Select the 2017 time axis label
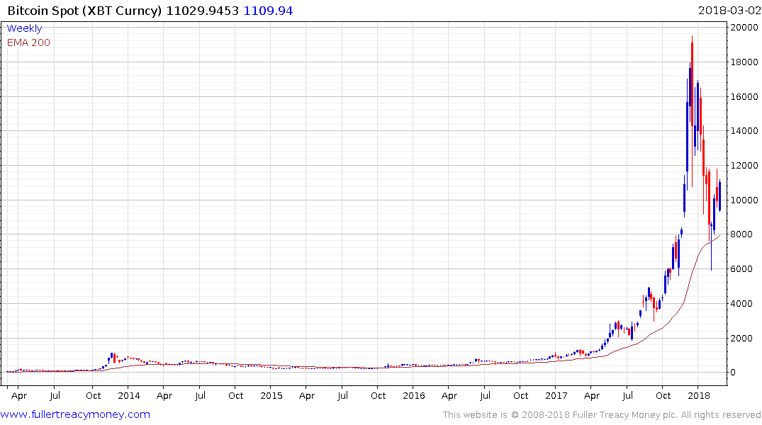 557,395
